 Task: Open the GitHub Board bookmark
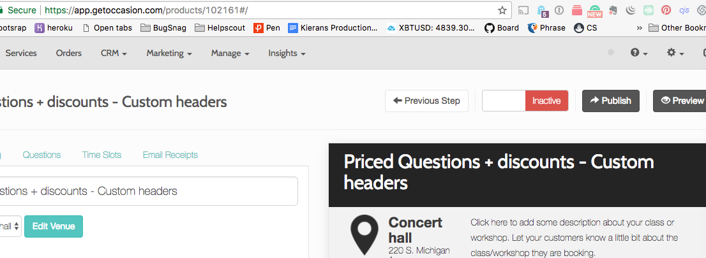point(502,28)
